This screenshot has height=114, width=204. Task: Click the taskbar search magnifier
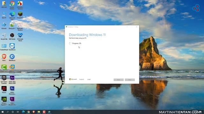(x=8, y=112)
